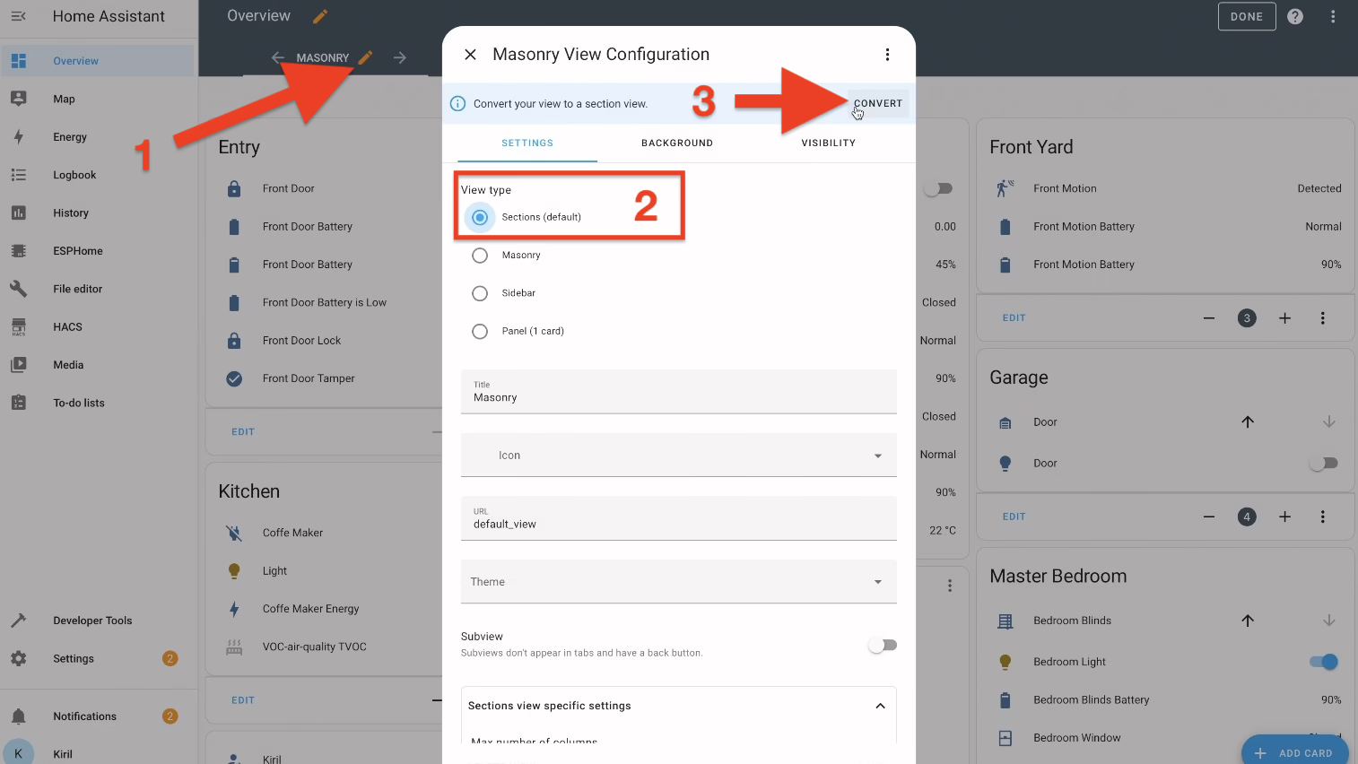
Task: Open To-do lists
Action: [98, 403]
